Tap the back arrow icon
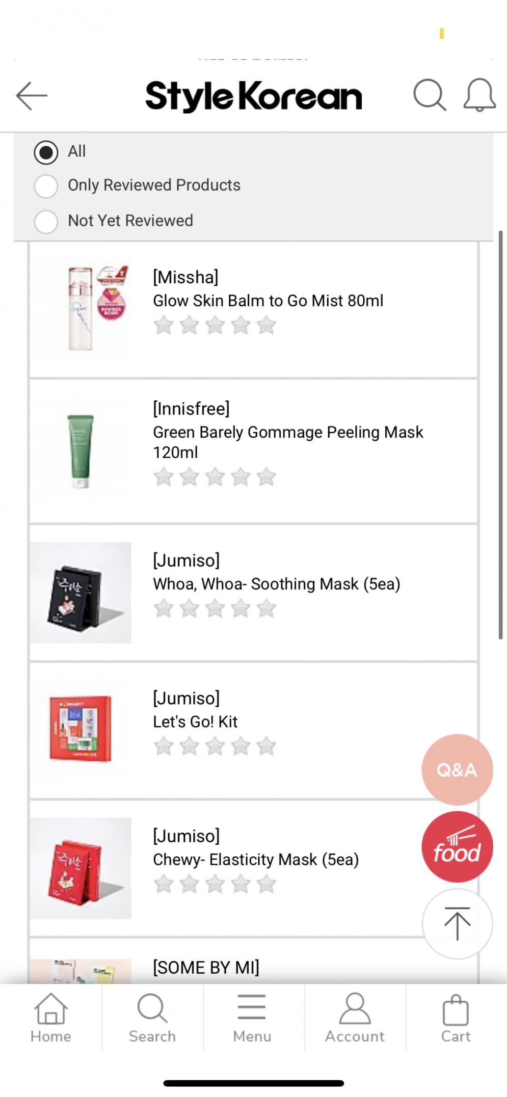 pyautogui.click(x=32, y=95)
